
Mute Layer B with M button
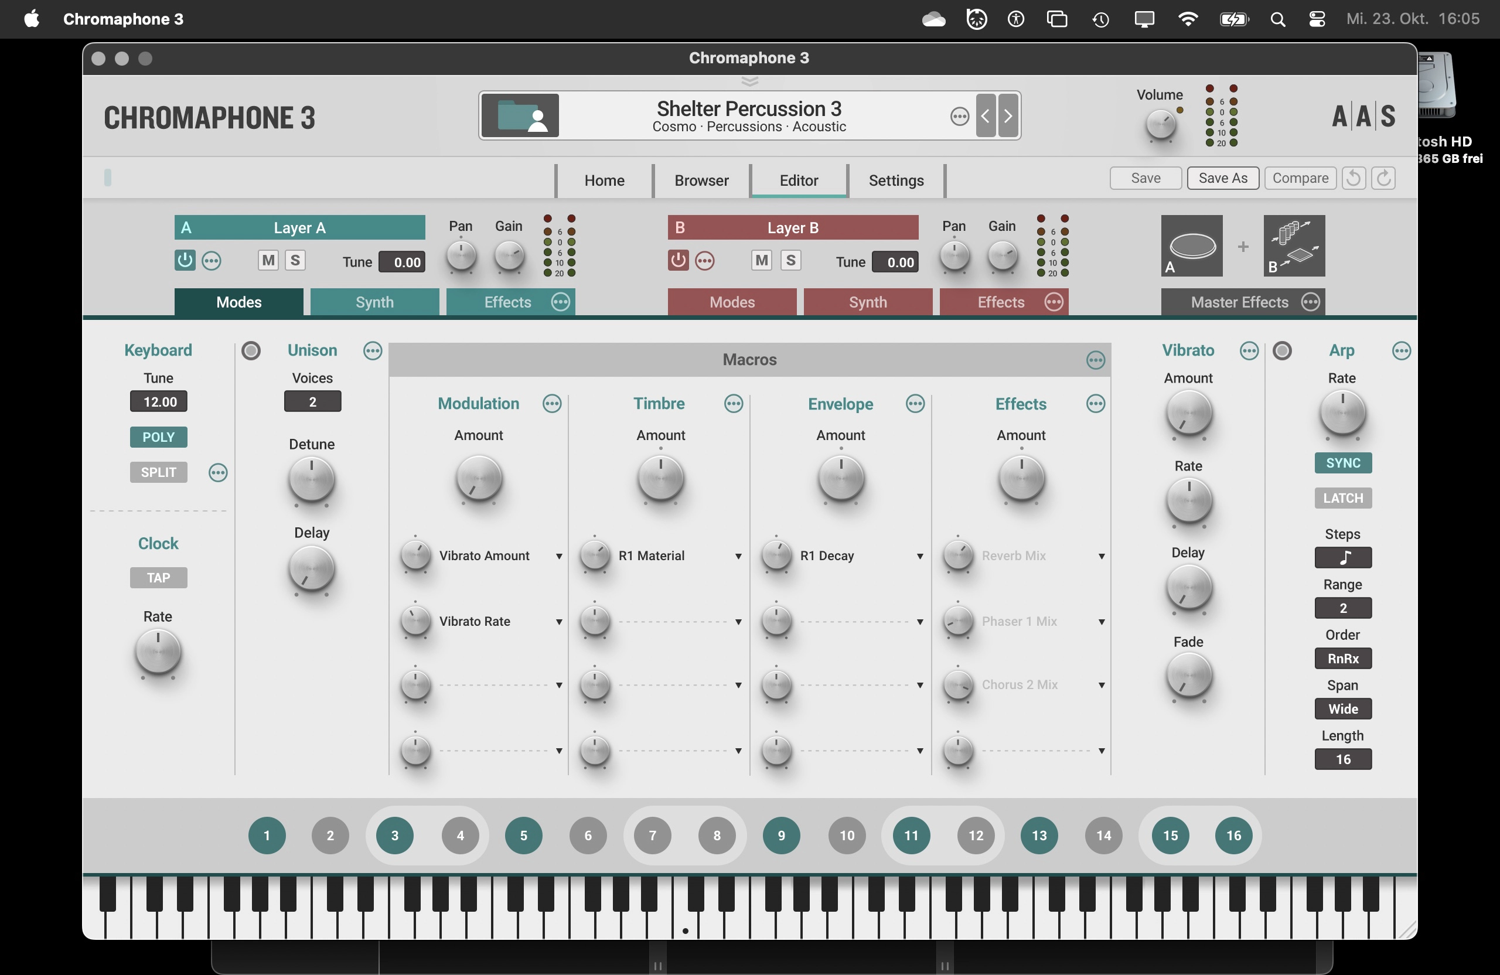[x=761, y=260]
